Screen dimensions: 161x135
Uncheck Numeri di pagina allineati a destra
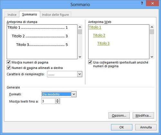(x=9, y=68)
